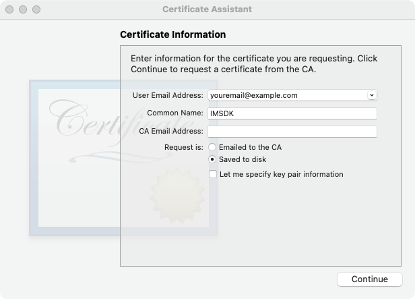Viewport: 415px width, 299px height.
Task: Click the Certificate Information heading
Action: (x=173, y=34)
